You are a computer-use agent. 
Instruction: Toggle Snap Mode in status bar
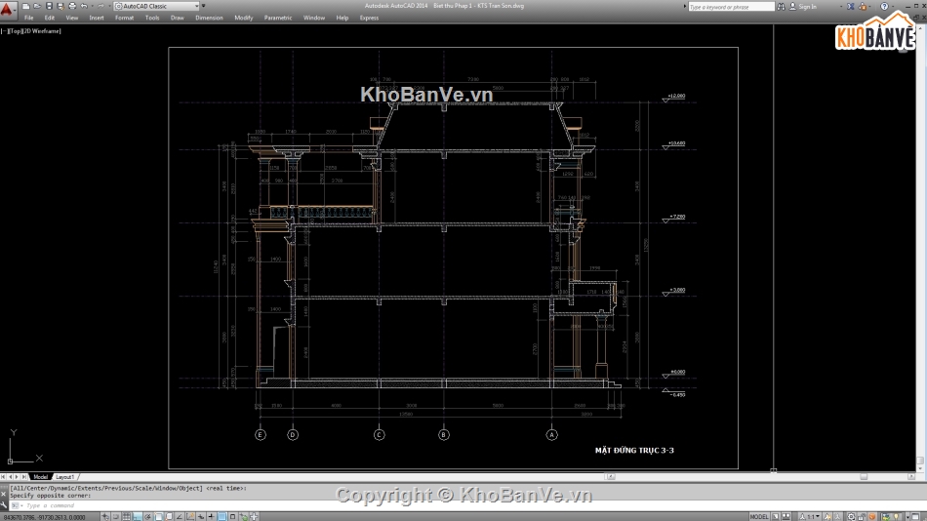pos(116,516)
